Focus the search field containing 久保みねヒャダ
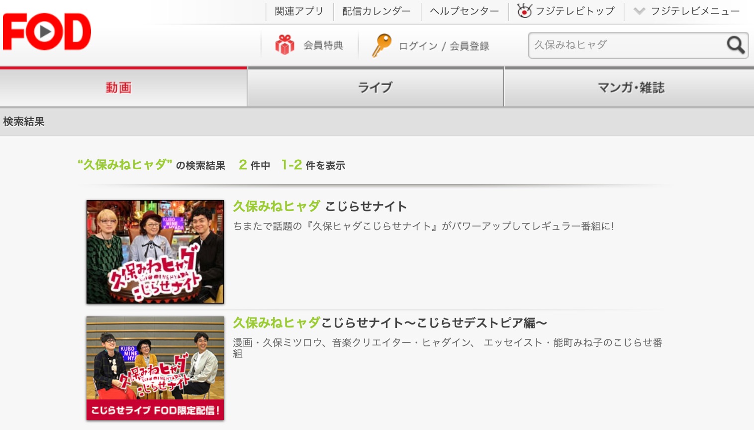 pos(626,45)
